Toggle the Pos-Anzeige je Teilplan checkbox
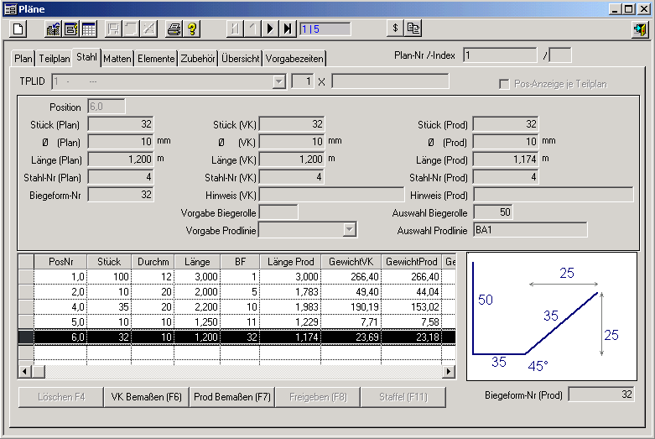Viewport: 655px width, 439px height. click(x=503, y=84)
